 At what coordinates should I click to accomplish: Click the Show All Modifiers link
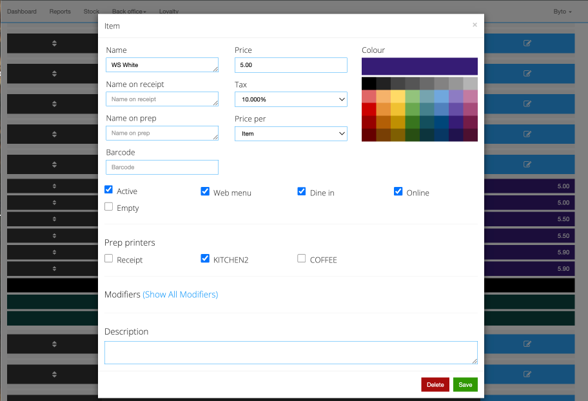[180, 295]
